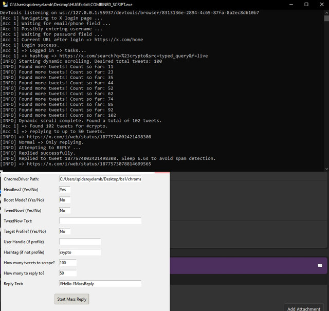This screenshot has width=329, height=311.
Task: Click the white icon on purple bar
Action: tap(320, 265)
